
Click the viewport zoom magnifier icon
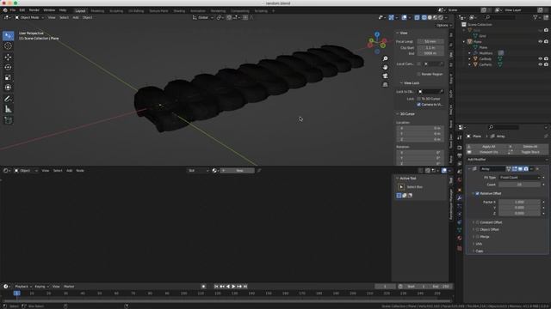point(386,58)
